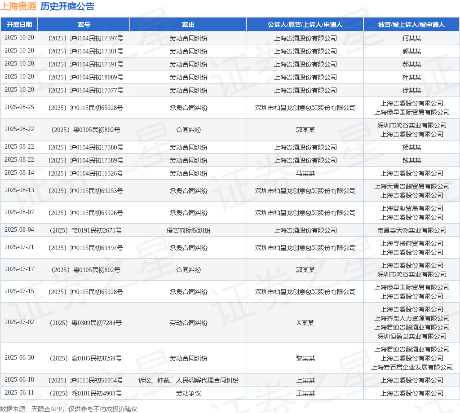The height and width of the screenshot is (413, 460).
Task: Click 上海寻将商贸有限公司
Action: (412, 243)
